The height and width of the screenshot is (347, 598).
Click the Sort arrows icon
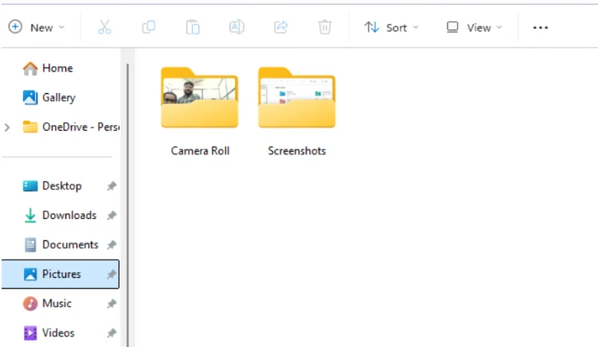tap(372, 27)
